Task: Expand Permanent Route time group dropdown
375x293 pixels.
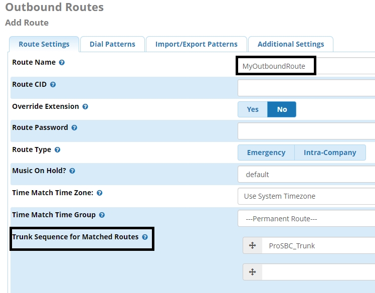Action: [306, 219]
